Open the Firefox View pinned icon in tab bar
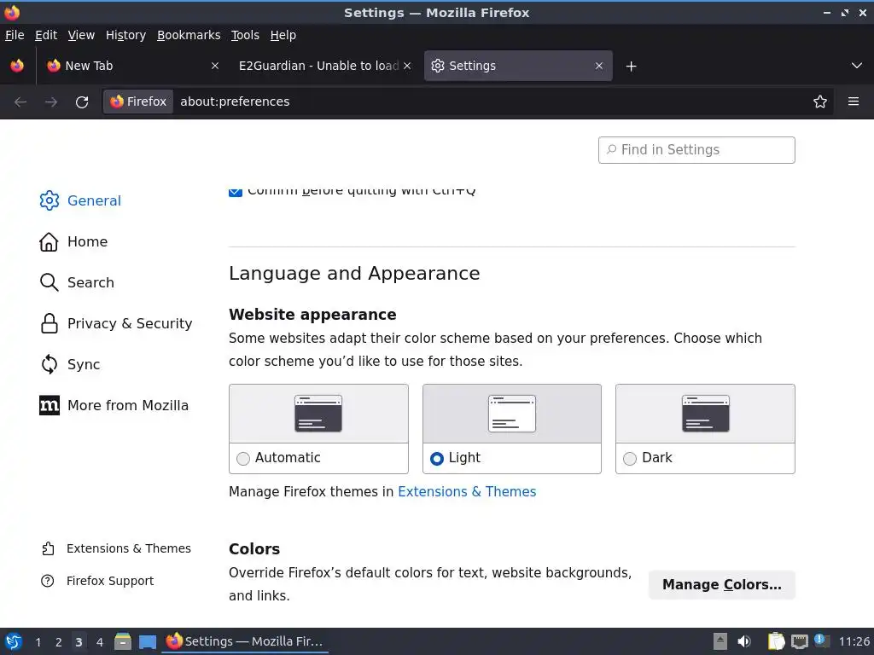 tap(17, 66)
